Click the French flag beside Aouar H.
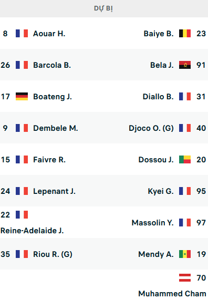 pyautogui.click(x=22, y=33)
